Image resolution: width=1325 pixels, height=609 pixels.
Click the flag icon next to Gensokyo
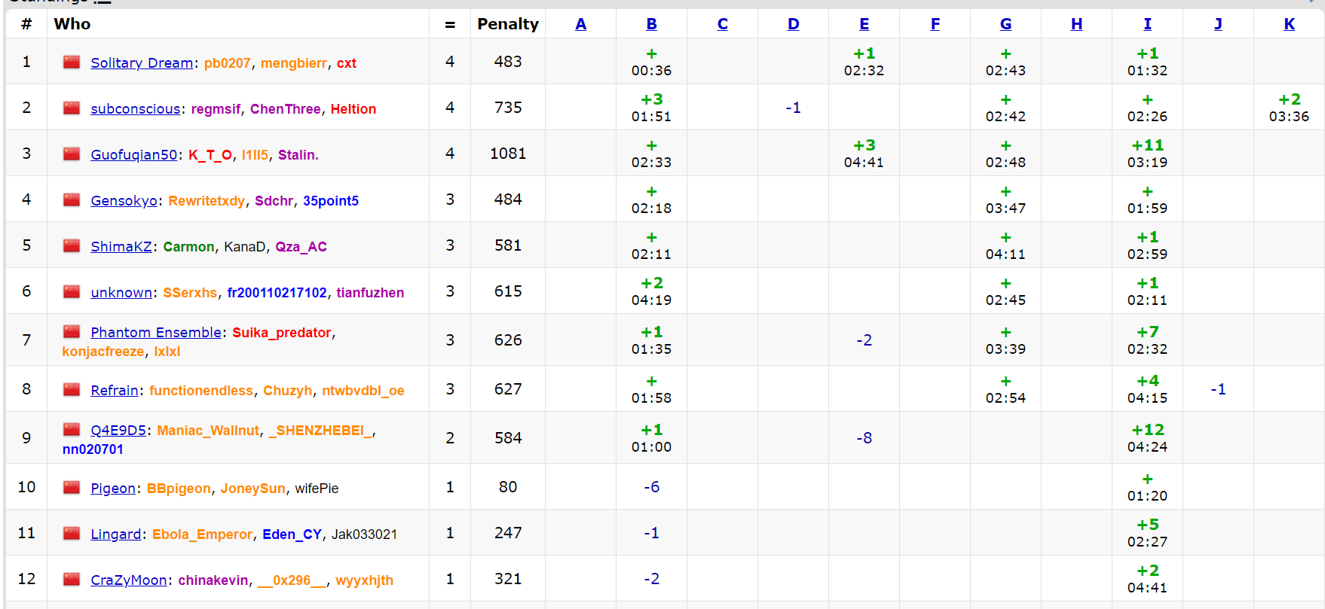72,200
